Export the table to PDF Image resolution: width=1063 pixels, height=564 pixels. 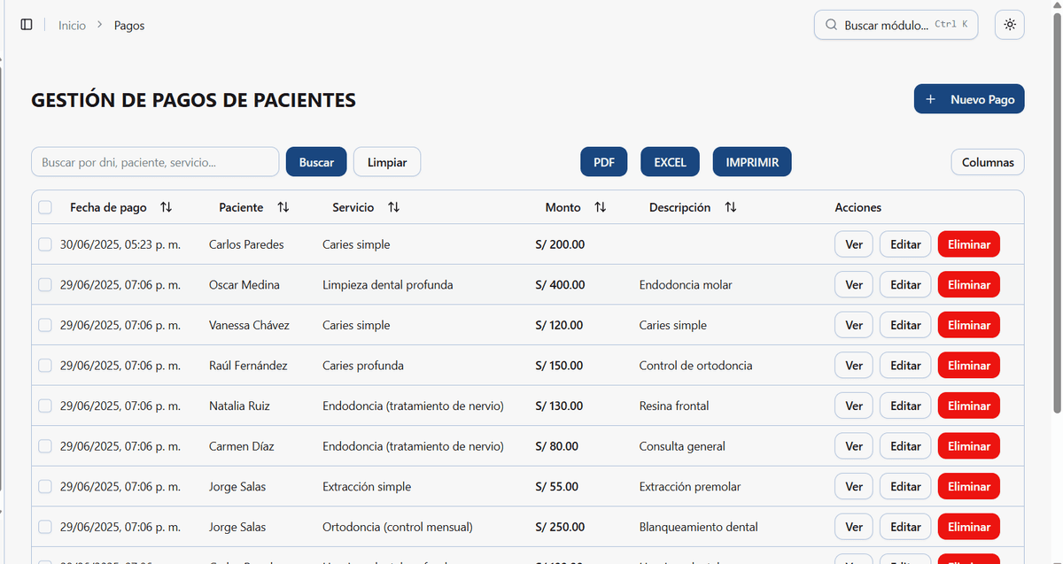[603, 161]
